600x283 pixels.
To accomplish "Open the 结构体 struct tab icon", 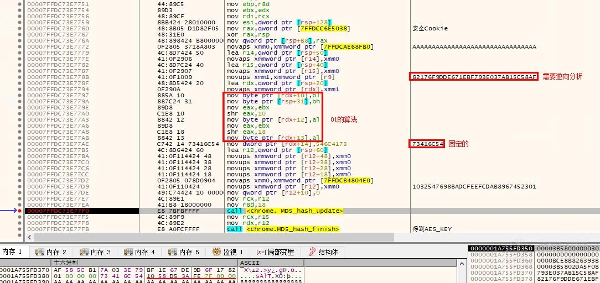I will pyautogui.click(x=312, y=252).
